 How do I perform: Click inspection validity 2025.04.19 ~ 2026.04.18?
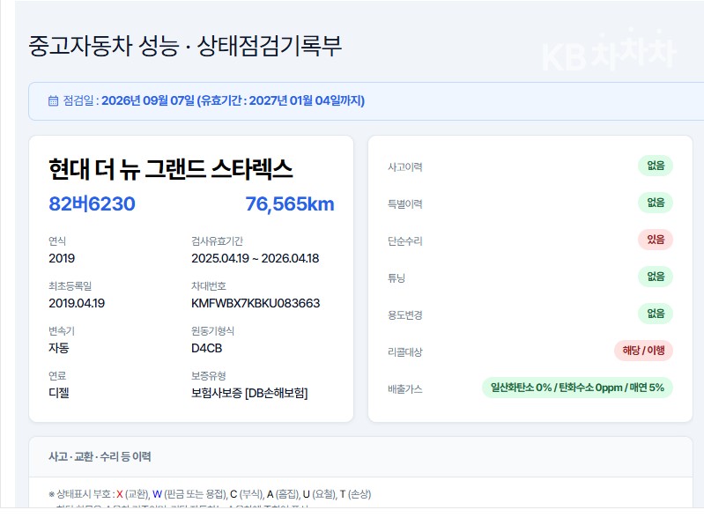click(255, 258)
